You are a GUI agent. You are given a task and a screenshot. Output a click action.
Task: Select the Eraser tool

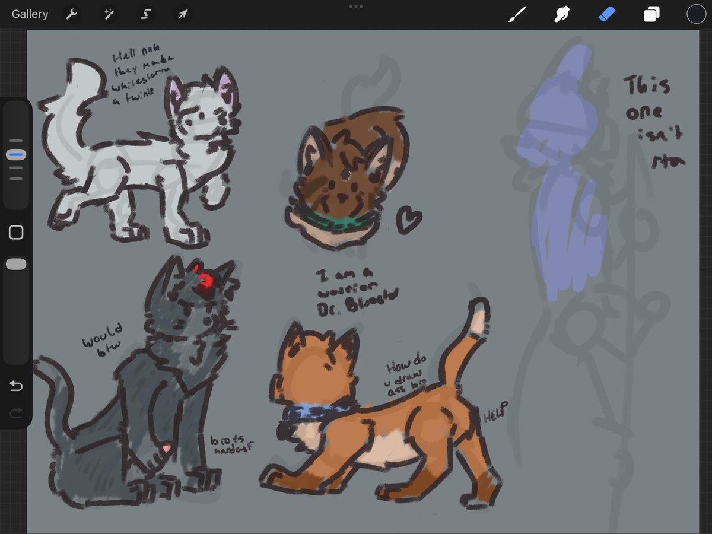607,14
